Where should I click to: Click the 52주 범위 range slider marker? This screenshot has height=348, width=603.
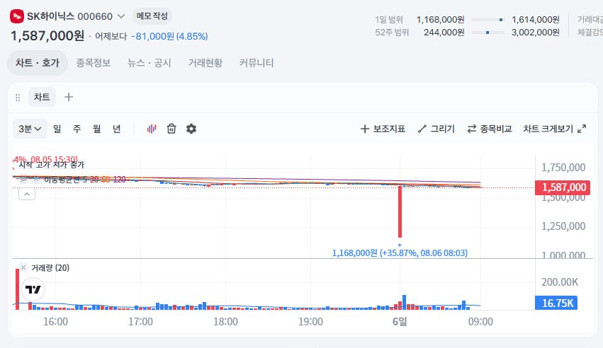coord(488,33)
